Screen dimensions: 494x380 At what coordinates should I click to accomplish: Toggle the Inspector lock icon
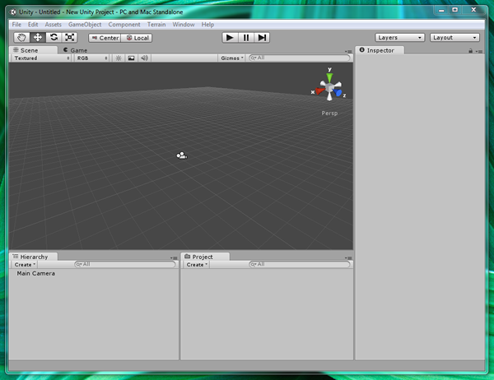coord(470,51)
